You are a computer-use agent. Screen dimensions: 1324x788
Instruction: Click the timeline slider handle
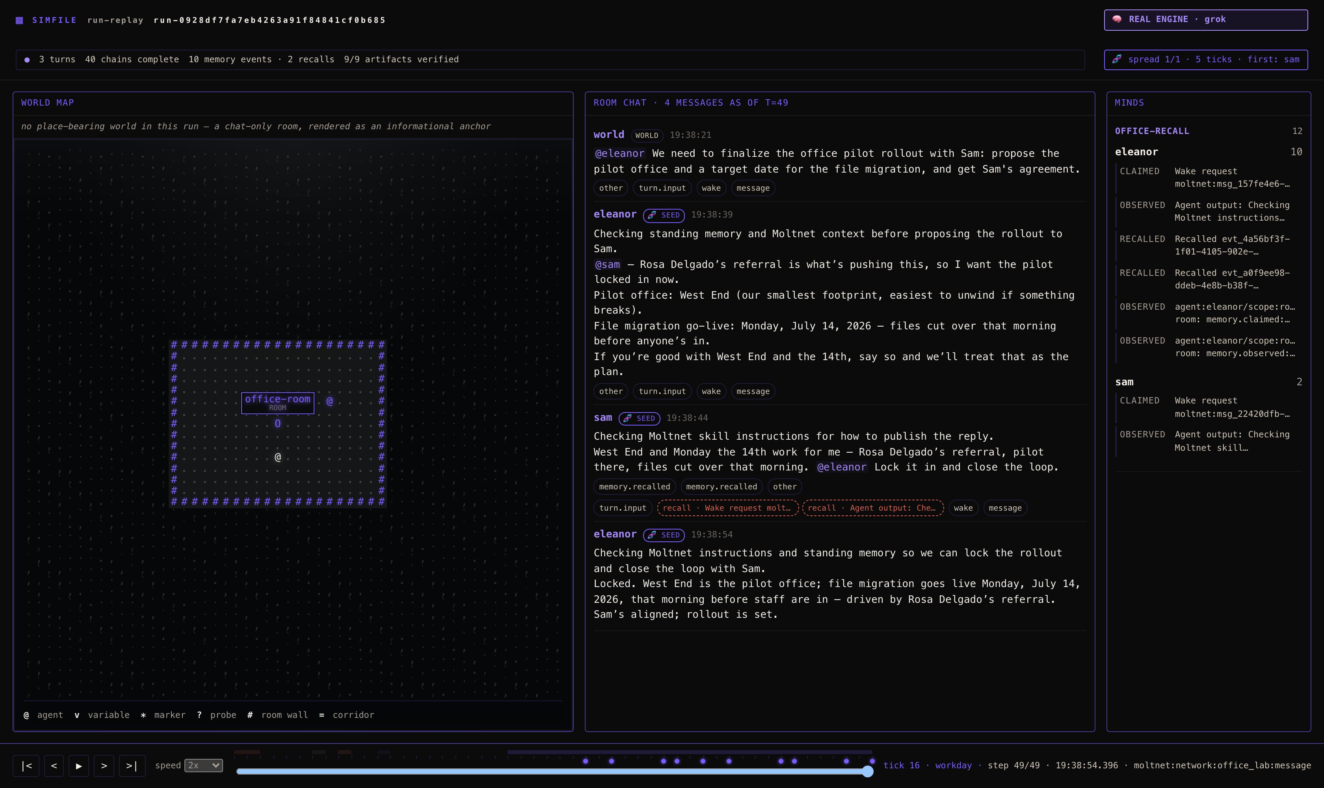tap(868, 771)
